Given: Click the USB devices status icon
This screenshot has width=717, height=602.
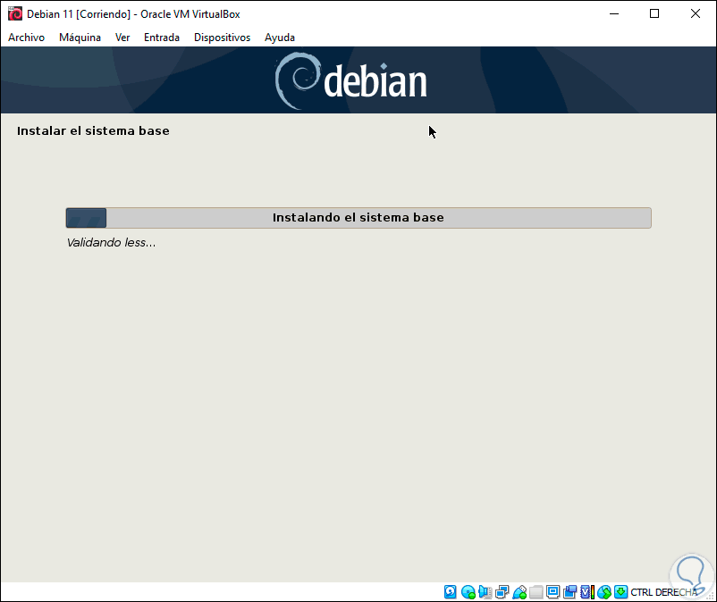Looking at the screenshot, I should click(x=519, y=592).
